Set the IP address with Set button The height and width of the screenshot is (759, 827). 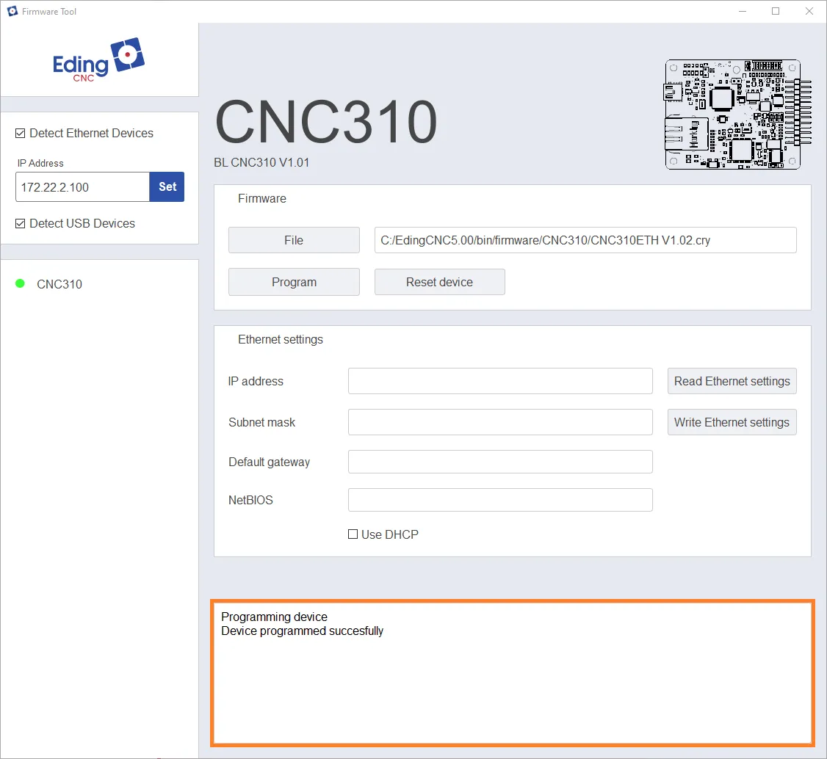(167, 186)
